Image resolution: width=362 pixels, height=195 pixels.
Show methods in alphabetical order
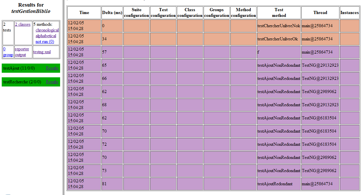[46, 36]
